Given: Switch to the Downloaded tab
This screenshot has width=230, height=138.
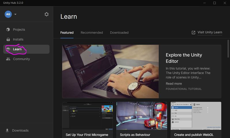Looking at the screenshot, I should point(119,32).
